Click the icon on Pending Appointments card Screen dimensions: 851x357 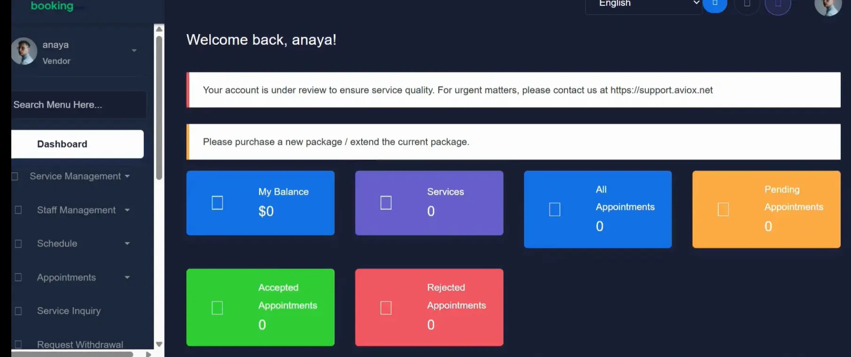pos(723,210)
